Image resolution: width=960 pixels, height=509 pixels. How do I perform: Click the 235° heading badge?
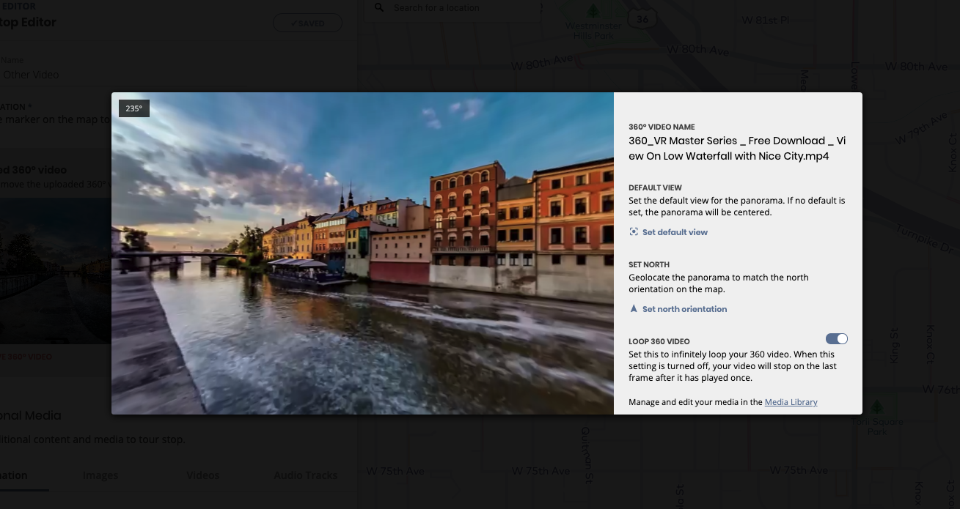click(134, 108)
